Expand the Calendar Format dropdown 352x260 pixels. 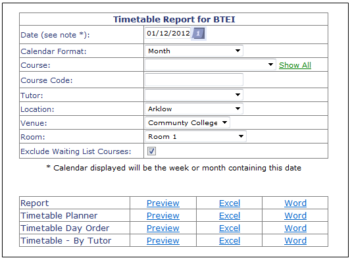pyautogui.click(x=194, y=51)
